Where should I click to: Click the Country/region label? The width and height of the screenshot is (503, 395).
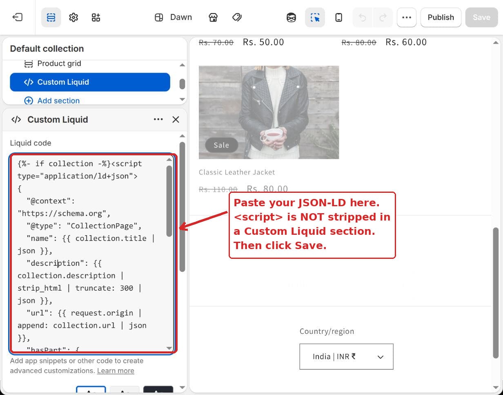327,331
